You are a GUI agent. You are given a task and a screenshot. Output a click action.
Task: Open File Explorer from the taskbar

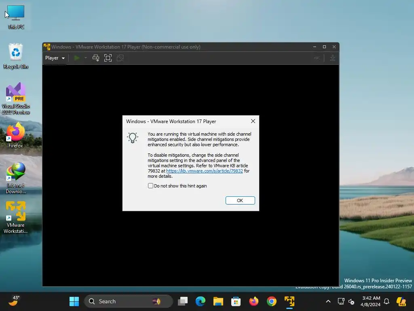click(218, 301)
